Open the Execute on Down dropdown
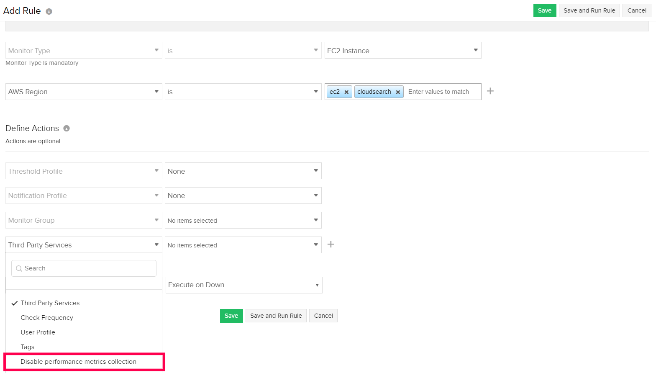Viewport: 656px width, 373px height. [x=243, y=285]
